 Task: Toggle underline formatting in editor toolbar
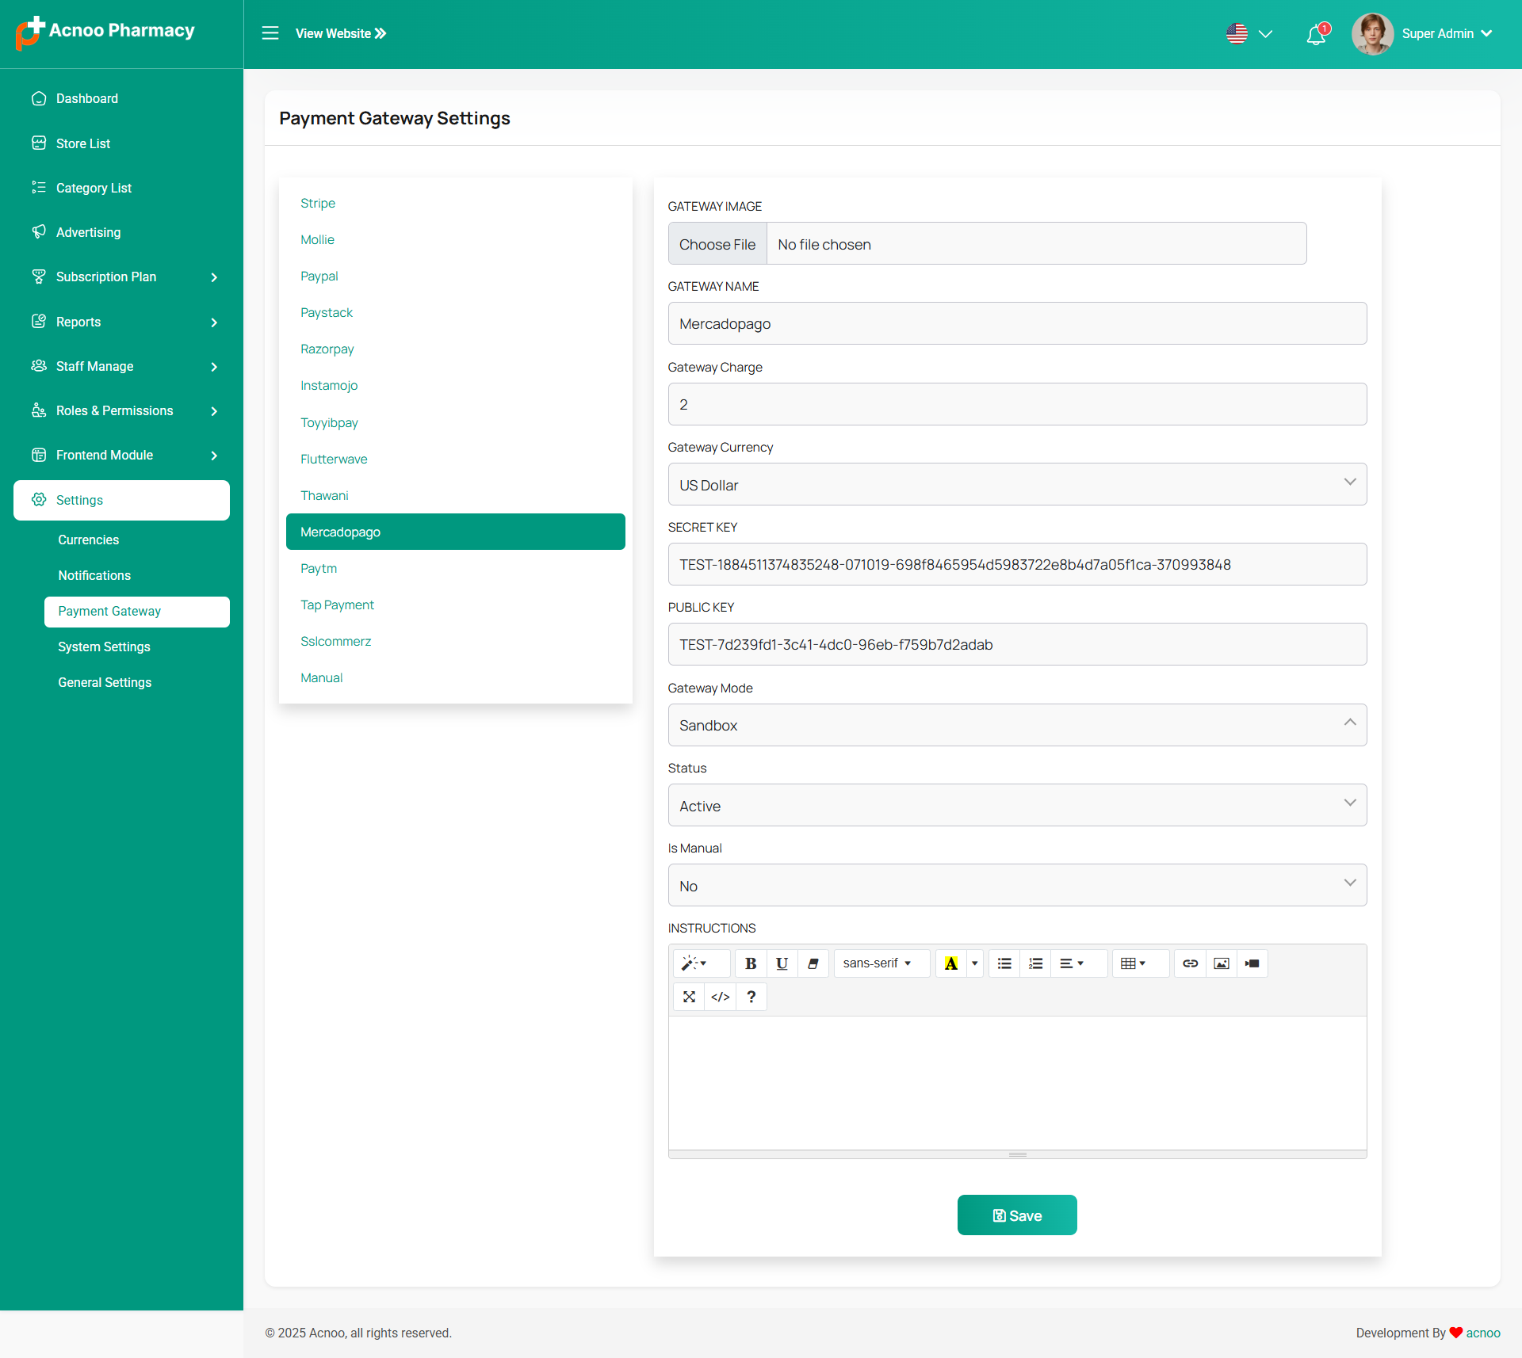click(x=782, y=963)
